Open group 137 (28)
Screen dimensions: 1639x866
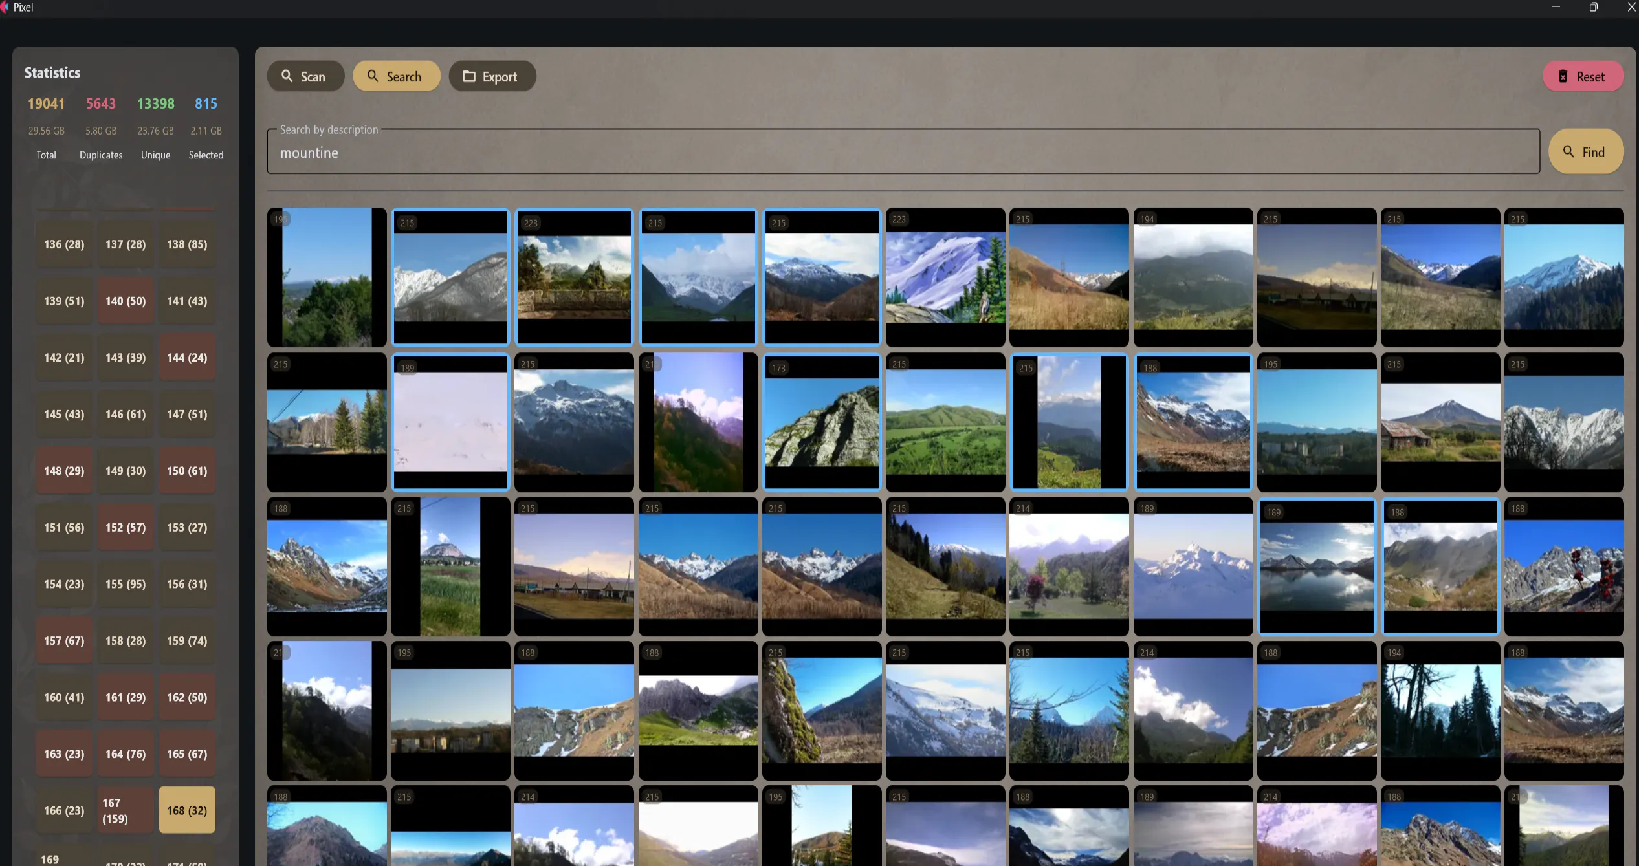pyautogui.click(x=126, y=244)
